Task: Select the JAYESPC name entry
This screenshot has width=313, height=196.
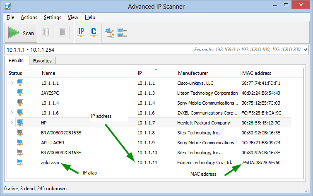Action: 50,93
